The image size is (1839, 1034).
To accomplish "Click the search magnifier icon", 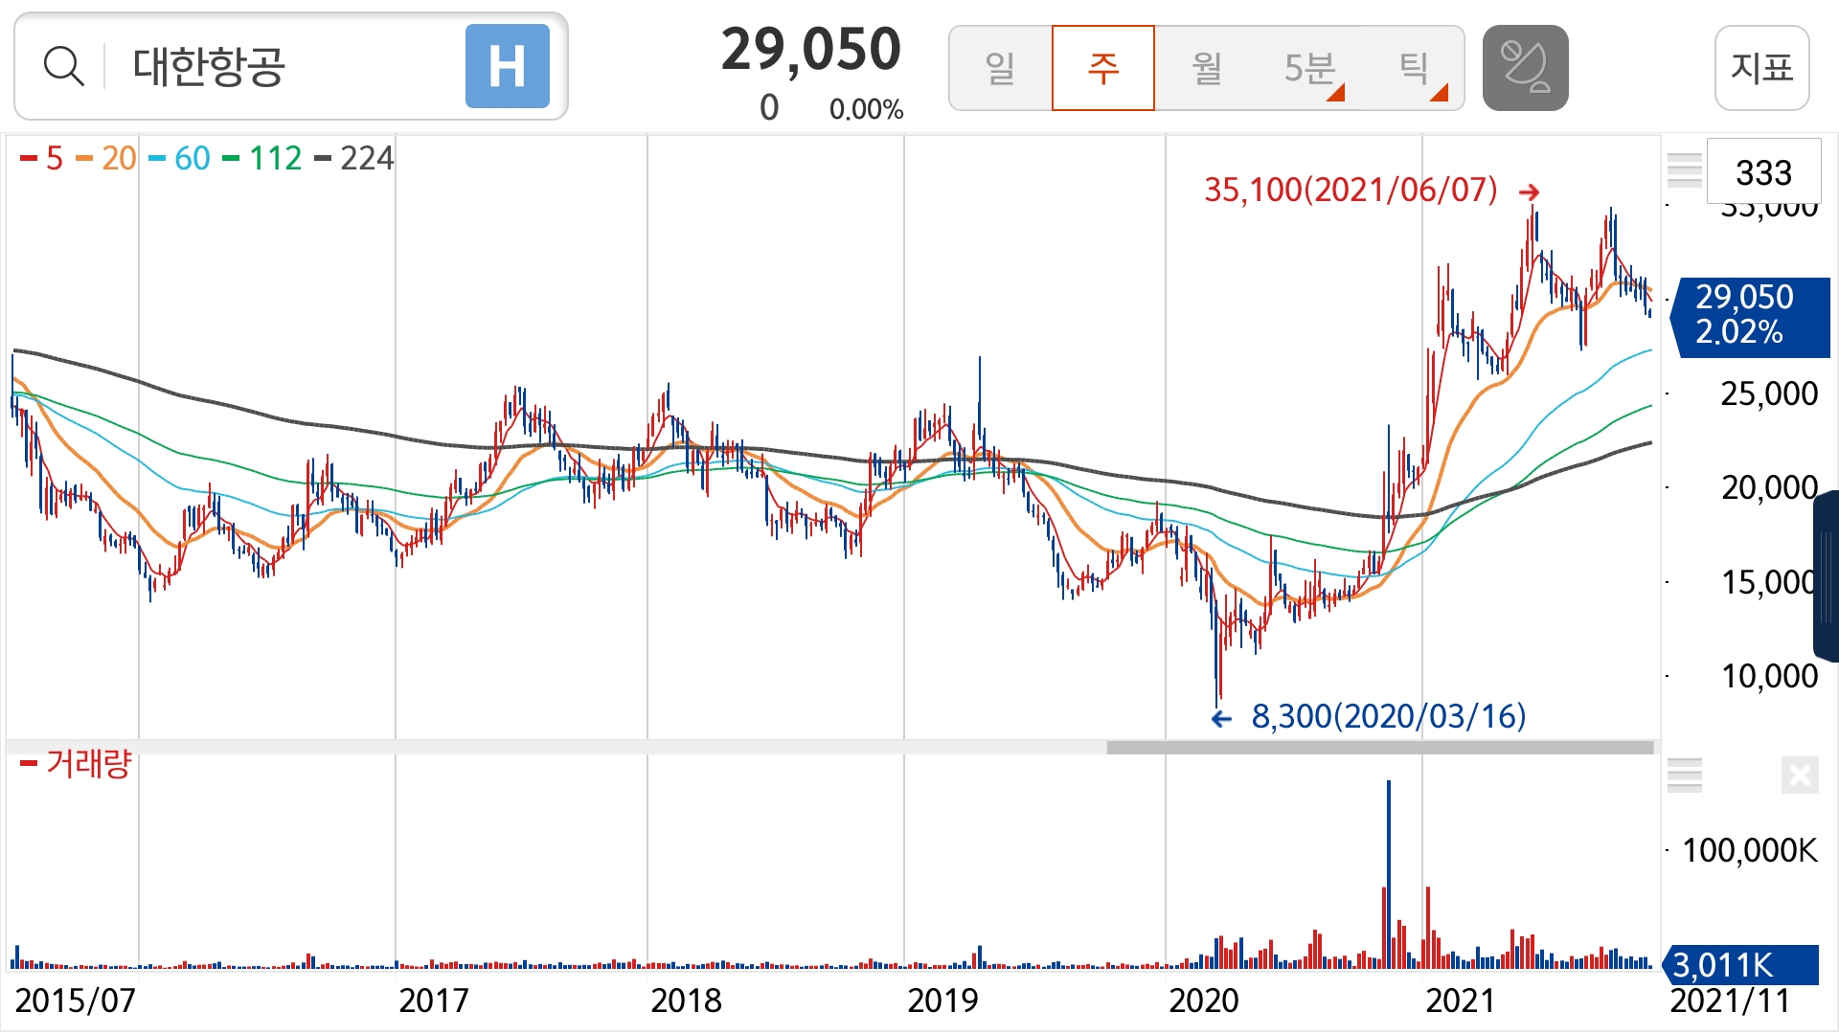I will [63, 67].
